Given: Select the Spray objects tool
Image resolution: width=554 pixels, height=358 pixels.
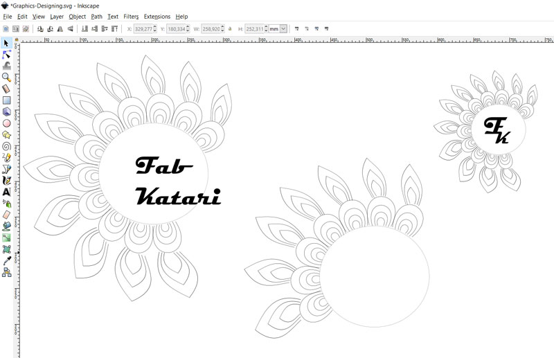Looking at the screenshot, I should pos(6,204).
